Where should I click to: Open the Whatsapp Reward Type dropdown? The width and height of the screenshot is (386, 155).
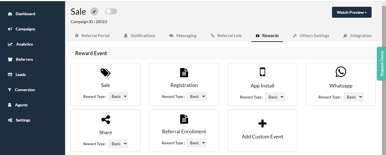click(x=353, y=97)
